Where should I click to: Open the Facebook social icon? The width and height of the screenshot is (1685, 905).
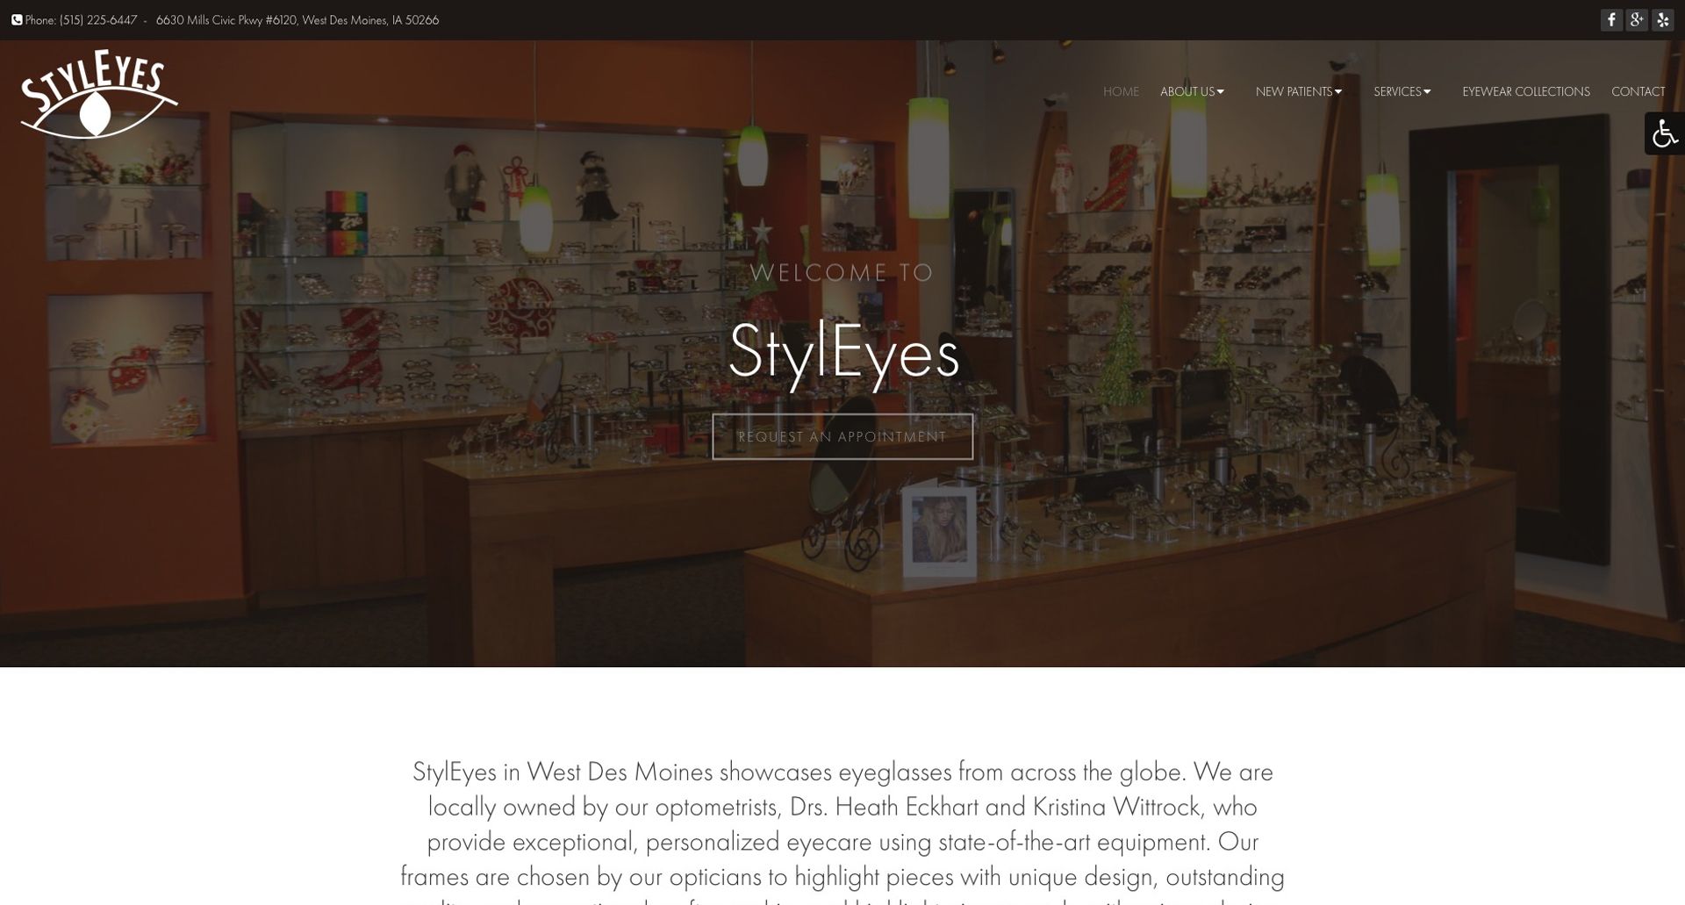tap(1611, 20)
